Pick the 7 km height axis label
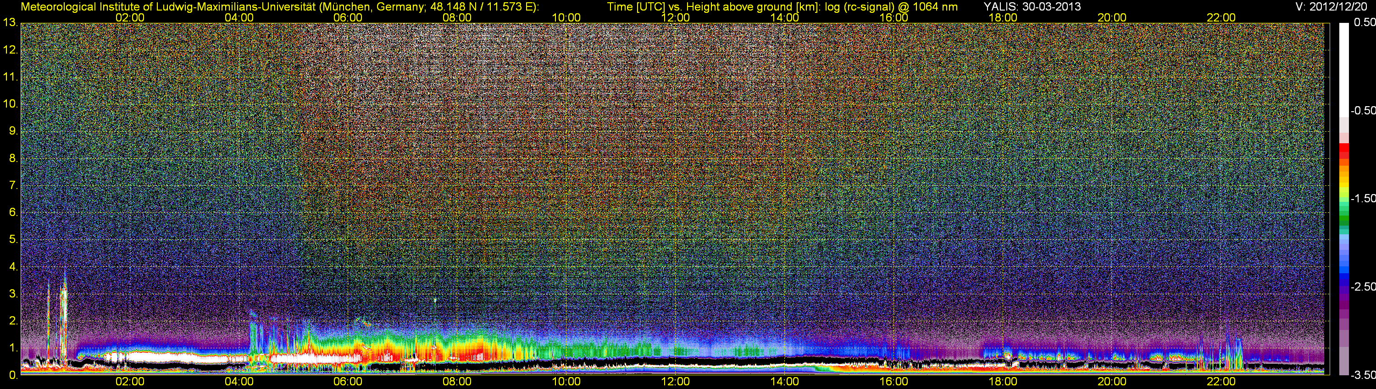 13,185
